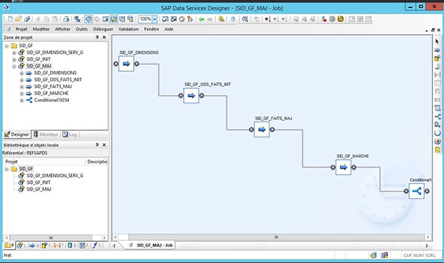Open the 100% zoom dropdown
The height and width of the screenshot is (263, 444).
pyautogui.click(x=154, y=19)
